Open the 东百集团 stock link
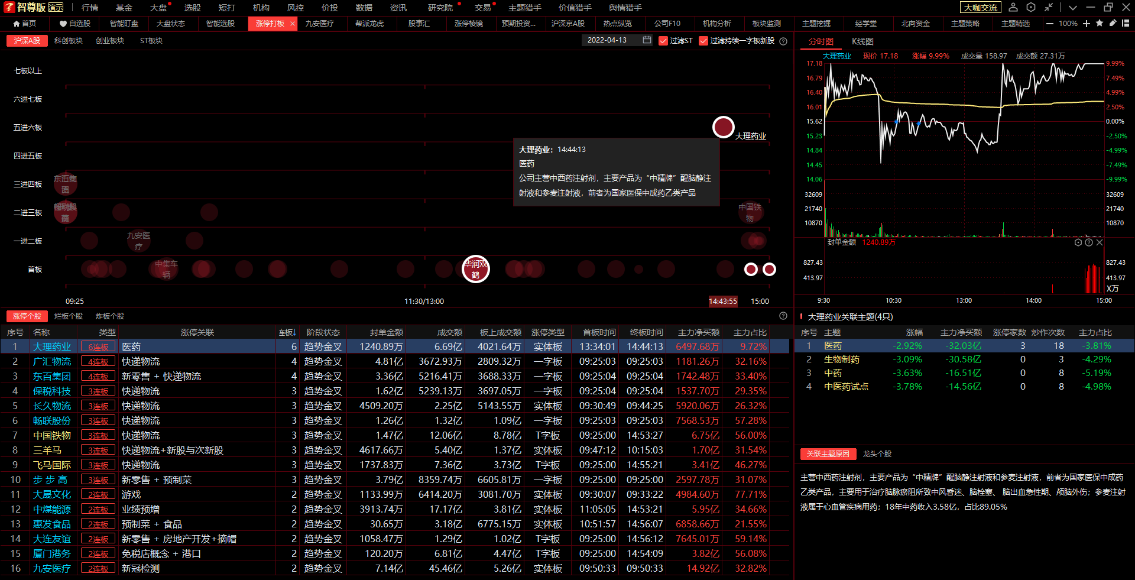The width and height of the screenshot is (1135, 580). 52,377
